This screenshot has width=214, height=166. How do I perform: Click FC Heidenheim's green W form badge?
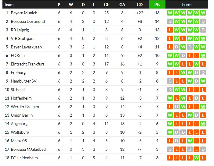pyautogui.click(x=196, y=158)
